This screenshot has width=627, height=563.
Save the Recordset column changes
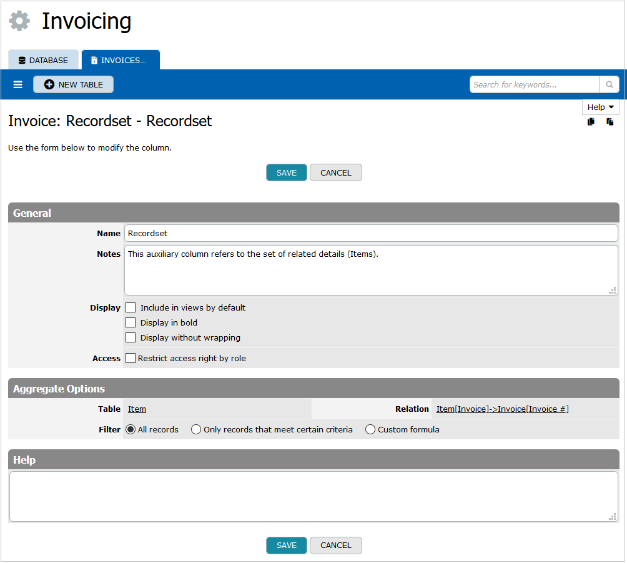(286, 172)
